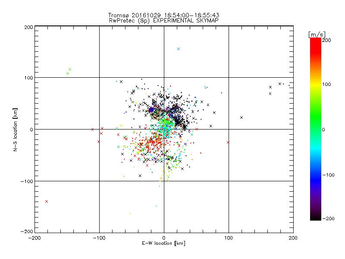Click the velocity color bar
The image size is (345, 259).
[x=316, y=129]
